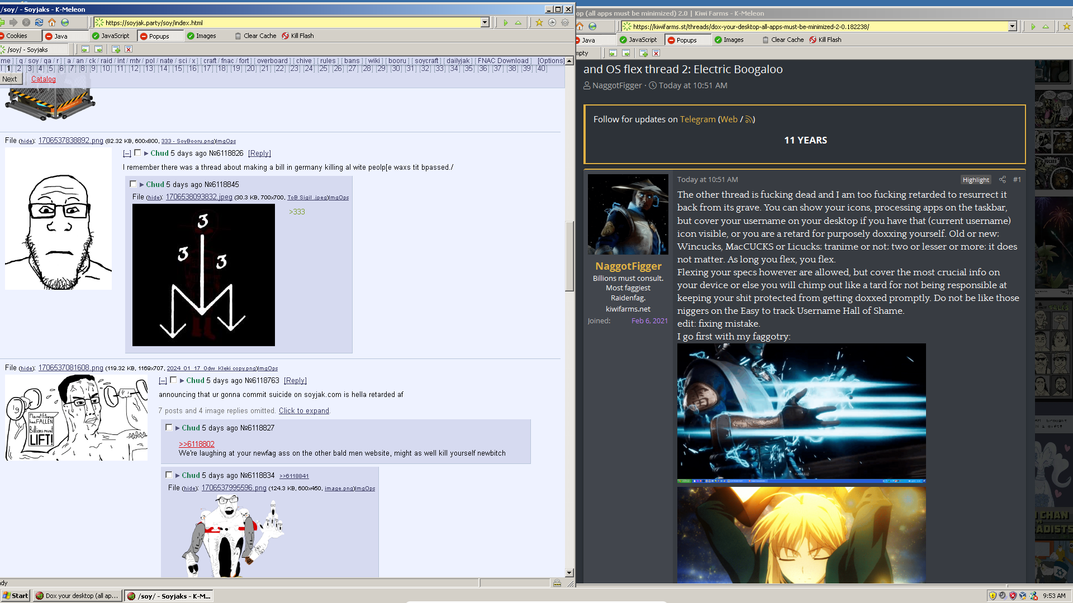Tick checkbox for post №6118834
Viewport: 1073px width, 603px height.
pyautogui.click(x=169, y=475)
